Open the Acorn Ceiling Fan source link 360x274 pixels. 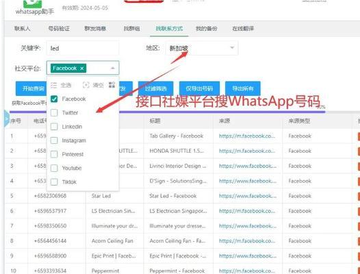247,241
